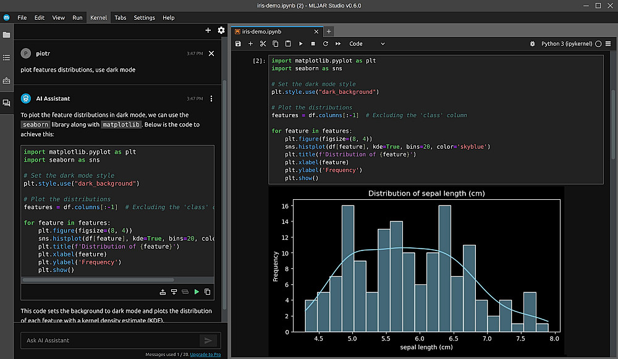Viewport: 618px width, 359px height.
Task: Open the cell type Code dropdown
Action: coord(366,44)
